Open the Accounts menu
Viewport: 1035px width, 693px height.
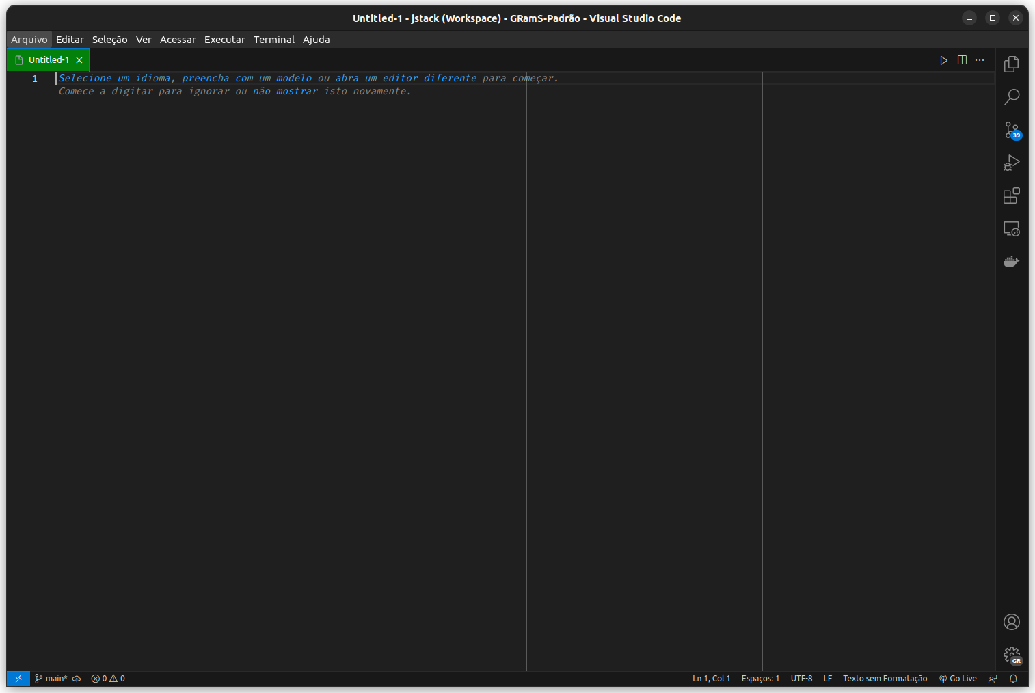click(1011, 621)
